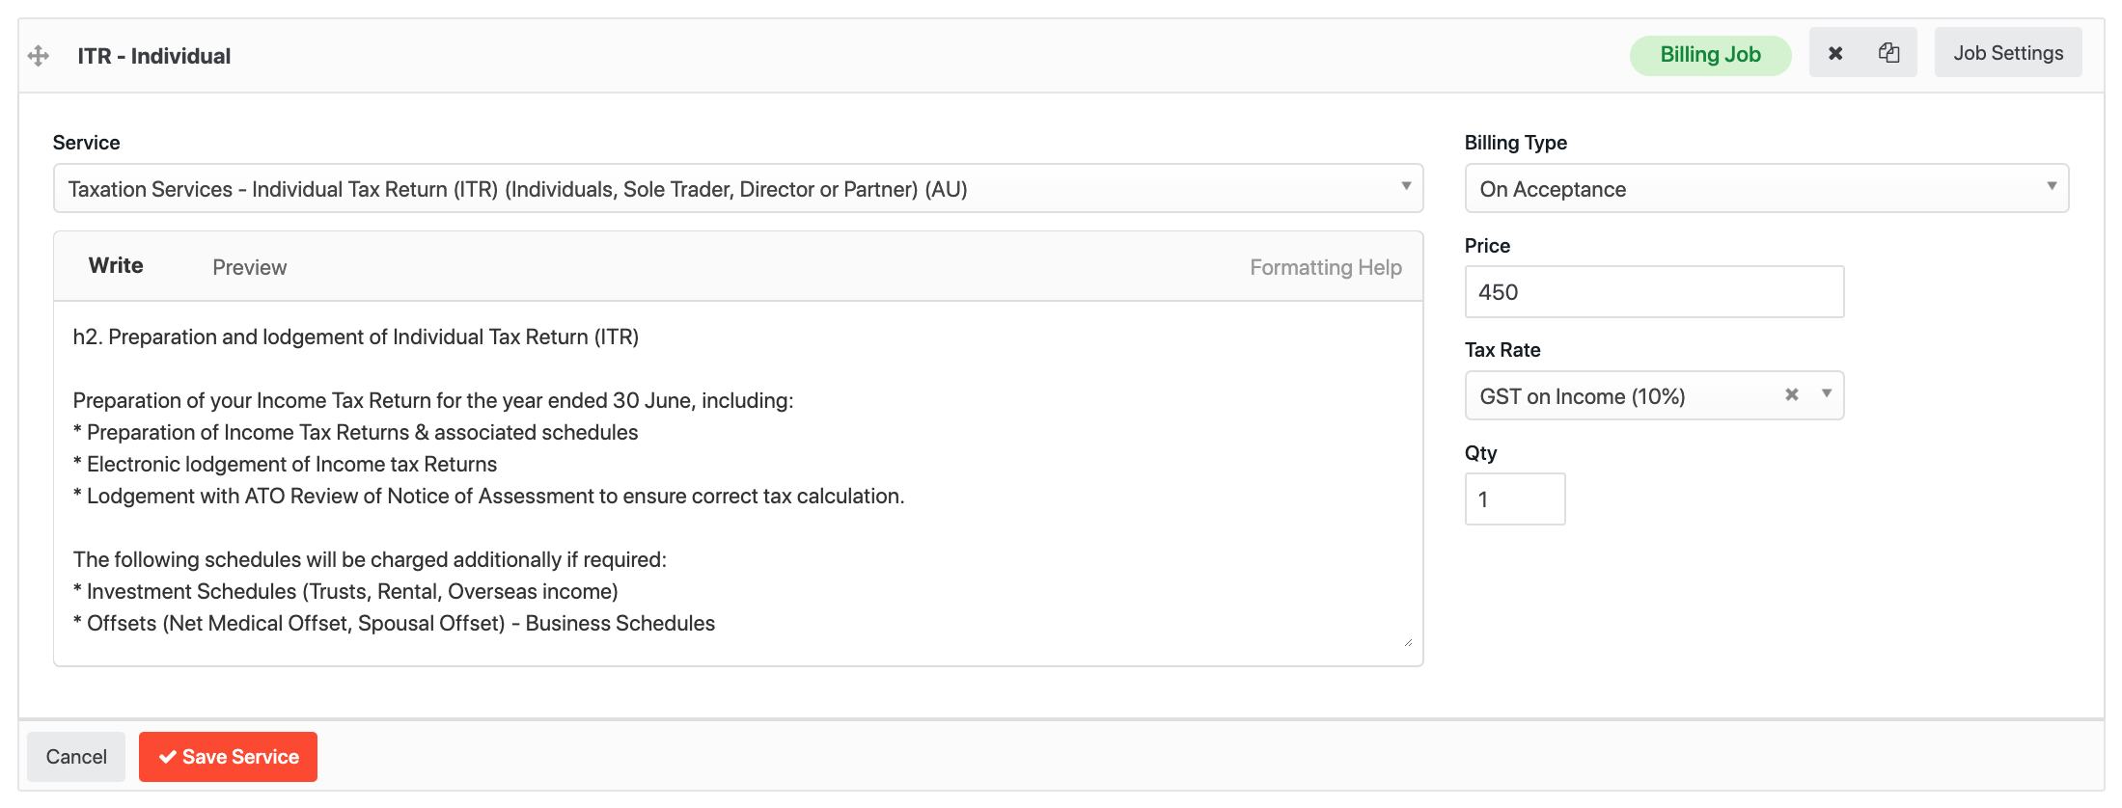Grab the text area resize handle
This screenshot has height=808, width=2122.
pos(1409,642)
